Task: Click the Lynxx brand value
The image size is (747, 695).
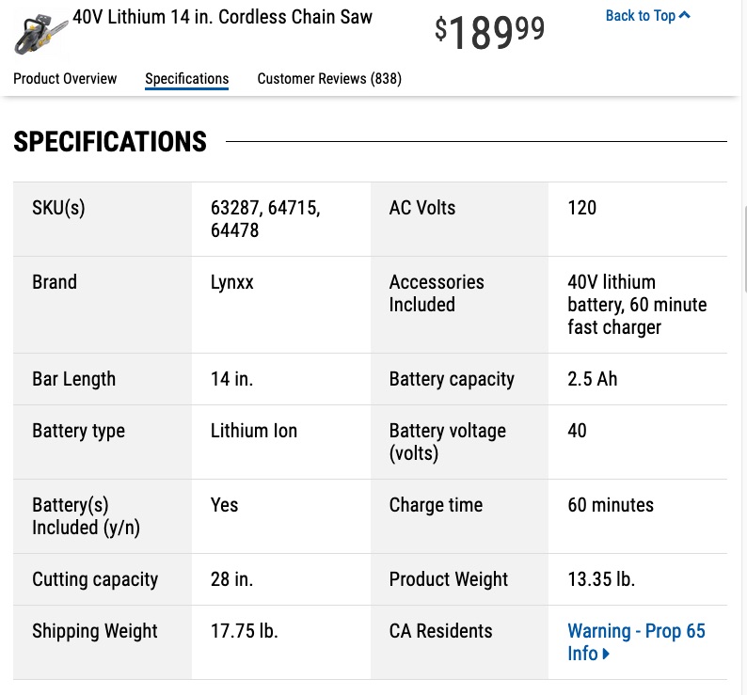Action: (x=232, y=282)
